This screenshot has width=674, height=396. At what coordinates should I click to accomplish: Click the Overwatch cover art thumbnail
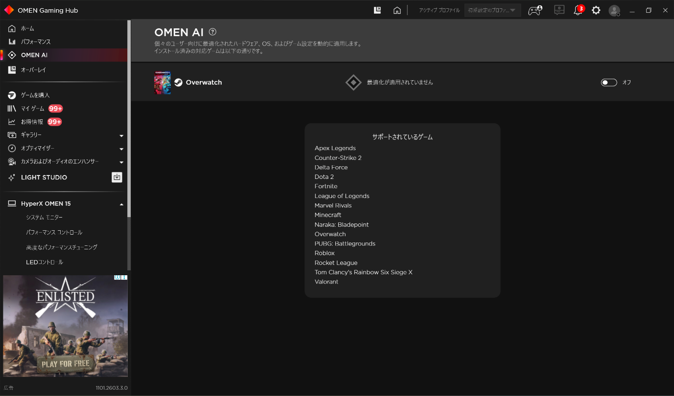(163, 83)
